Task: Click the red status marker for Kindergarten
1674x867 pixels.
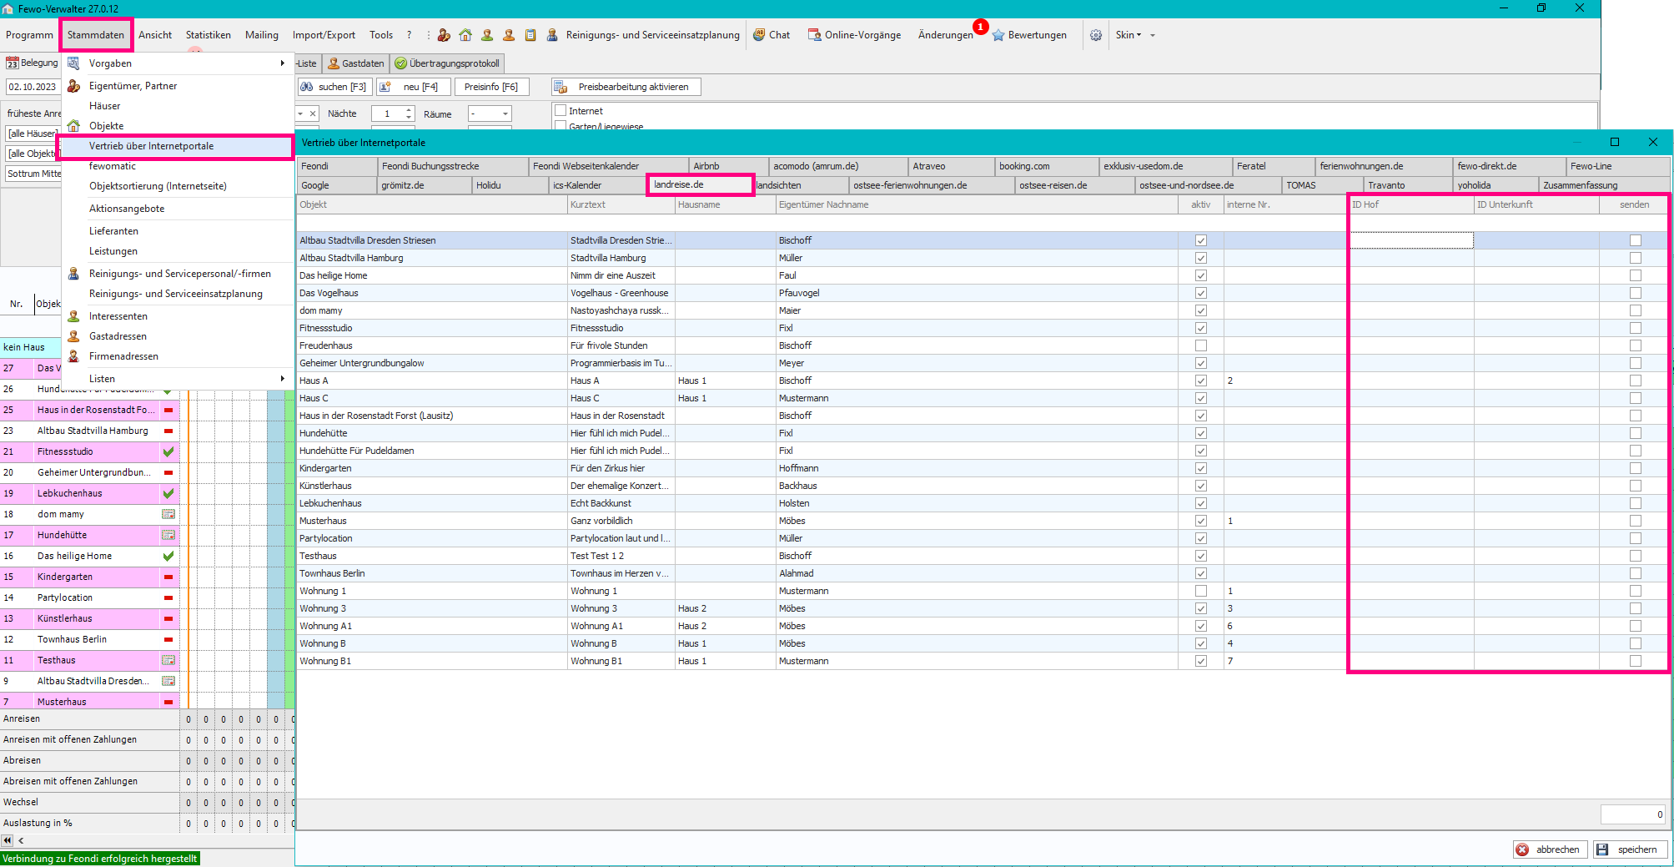Action: [x=168, y=577]
